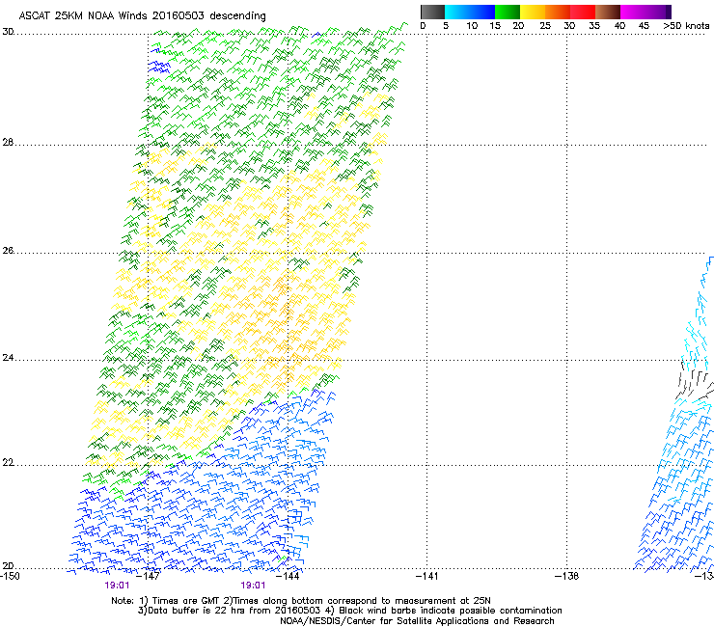Click the legend label 40 knots

pyautogui.click(x=619, y=26)
